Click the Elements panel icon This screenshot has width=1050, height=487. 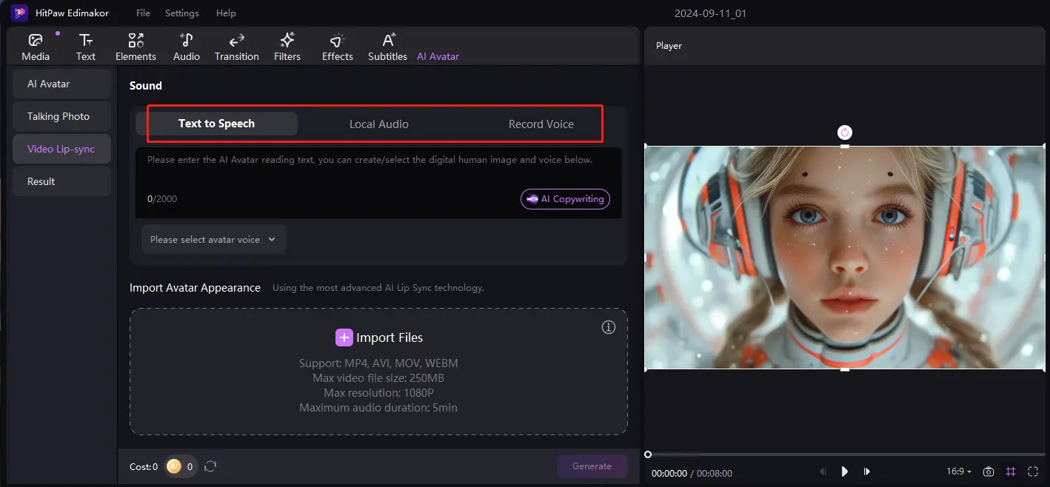pos(136,46)
